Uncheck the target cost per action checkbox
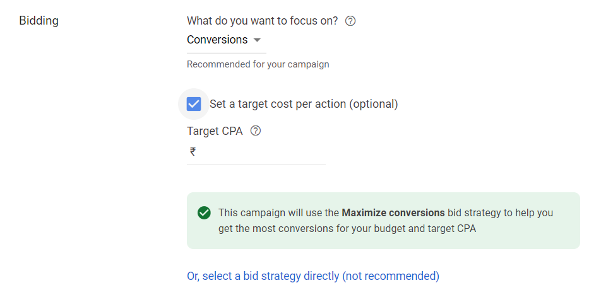601x307 pixels. 194,104
